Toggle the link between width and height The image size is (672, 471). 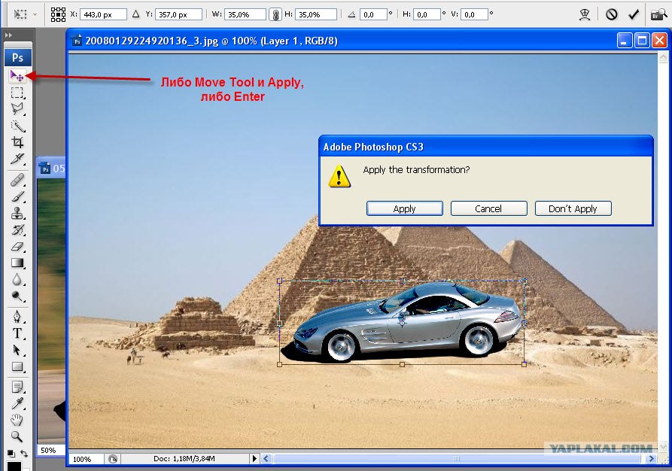[x=275, y=14]
